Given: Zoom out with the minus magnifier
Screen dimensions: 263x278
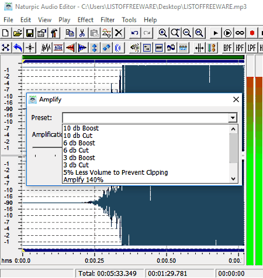Looking at the screenshot, I should [187, 33].
